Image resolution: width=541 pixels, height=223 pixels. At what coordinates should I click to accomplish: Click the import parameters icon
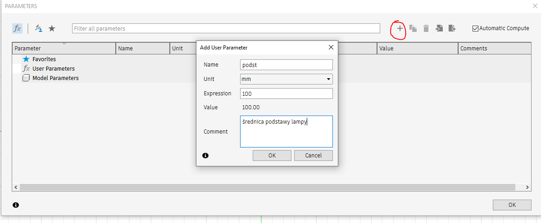tap(439, 28)
